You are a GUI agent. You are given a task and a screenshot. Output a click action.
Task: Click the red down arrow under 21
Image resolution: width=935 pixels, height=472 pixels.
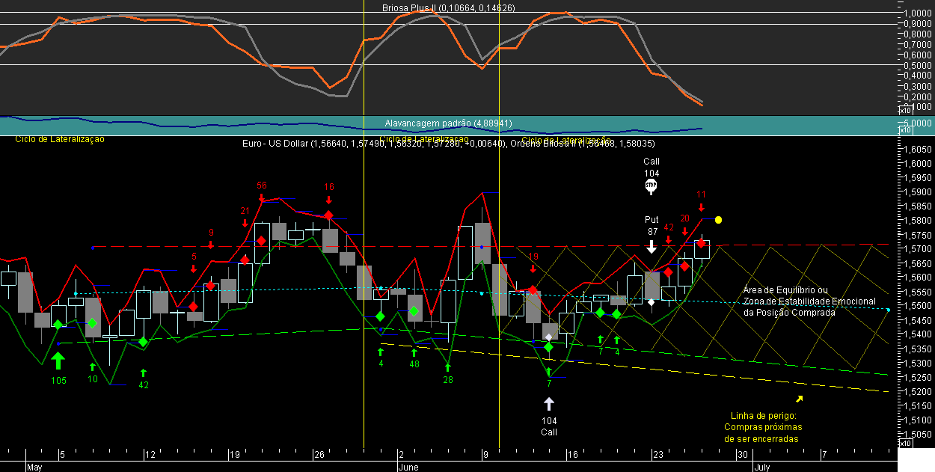coord(245,223)
